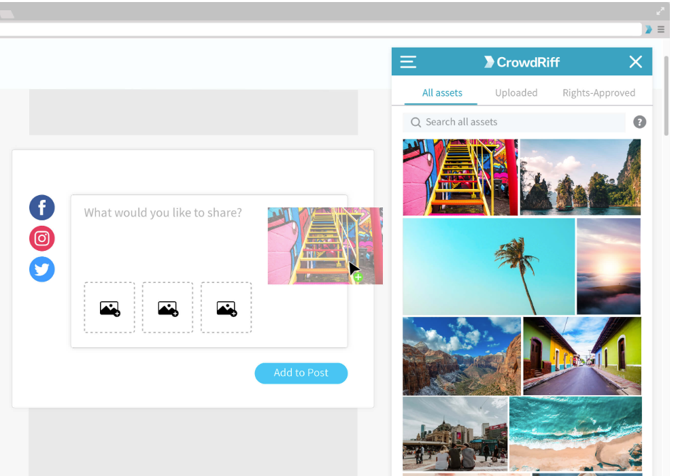Click the magnifying glass in the search bar
676x476 pixels.
416,122
